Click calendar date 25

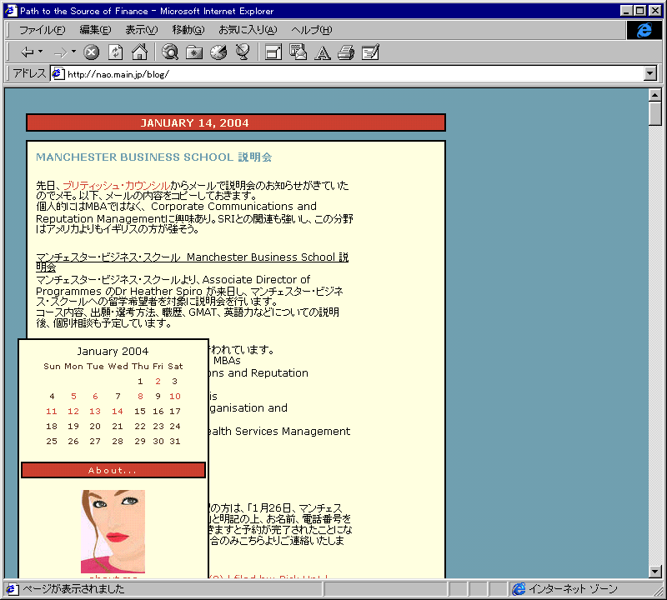[52, 442]
